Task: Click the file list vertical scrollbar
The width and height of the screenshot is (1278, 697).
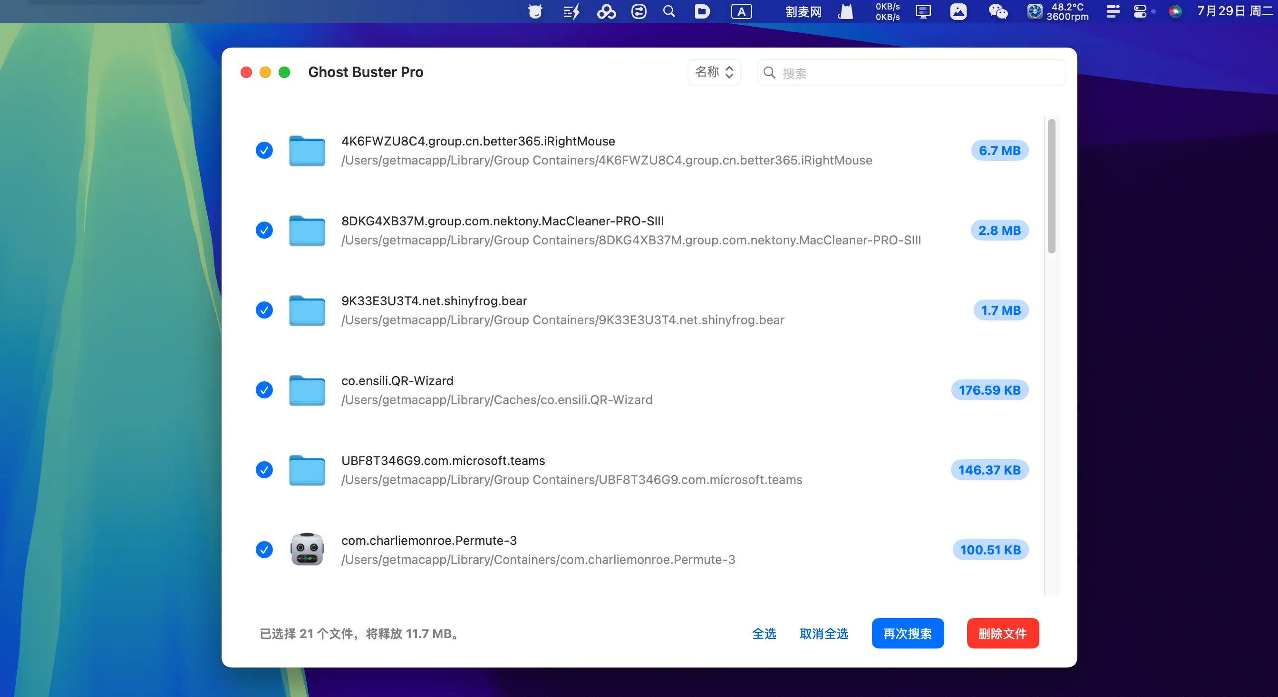Action: click(1051, 186)
